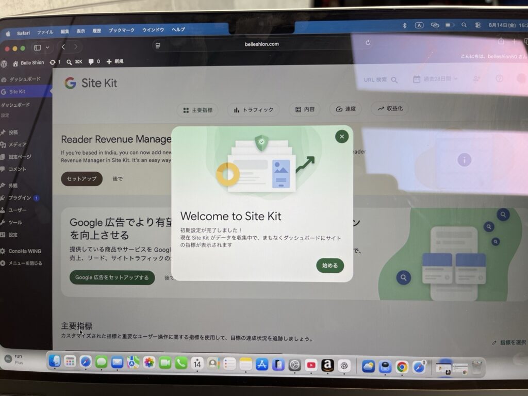Open the トラフィック tab

click(253, 110)
